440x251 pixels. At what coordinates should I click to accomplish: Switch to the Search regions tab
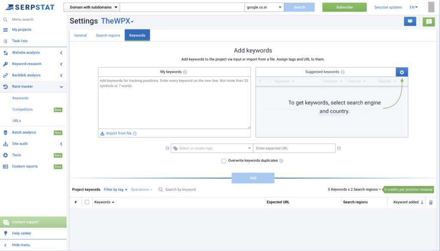108,35
